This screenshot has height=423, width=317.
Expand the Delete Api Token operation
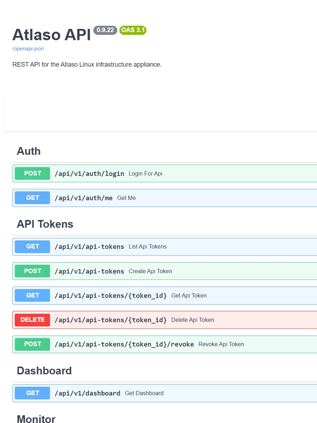tap(164, 320)
